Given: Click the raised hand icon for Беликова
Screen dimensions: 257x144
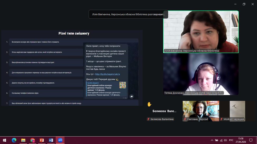Looking at the screenshot, I should 149,104.
